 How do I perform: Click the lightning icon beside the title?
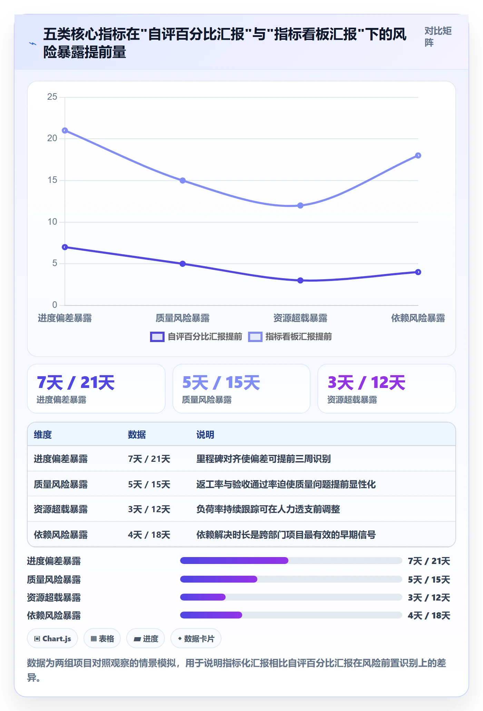(32, 43)
